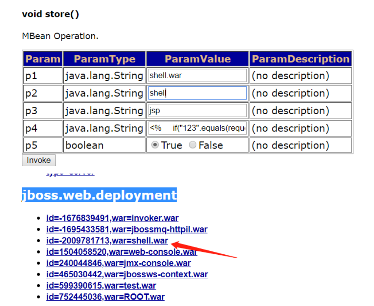Image resolution: width=374 pixels, height=306 pixels.
Task: Click the ParamType column header
Action: click(x=105, y=59)
